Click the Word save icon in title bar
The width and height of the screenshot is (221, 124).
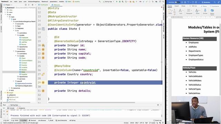pos(185,2)
